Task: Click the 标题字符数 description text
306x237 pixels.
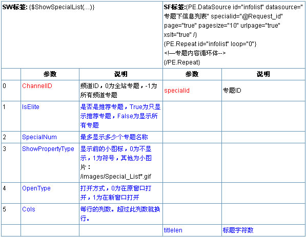Action: click(x=238, y=230)
